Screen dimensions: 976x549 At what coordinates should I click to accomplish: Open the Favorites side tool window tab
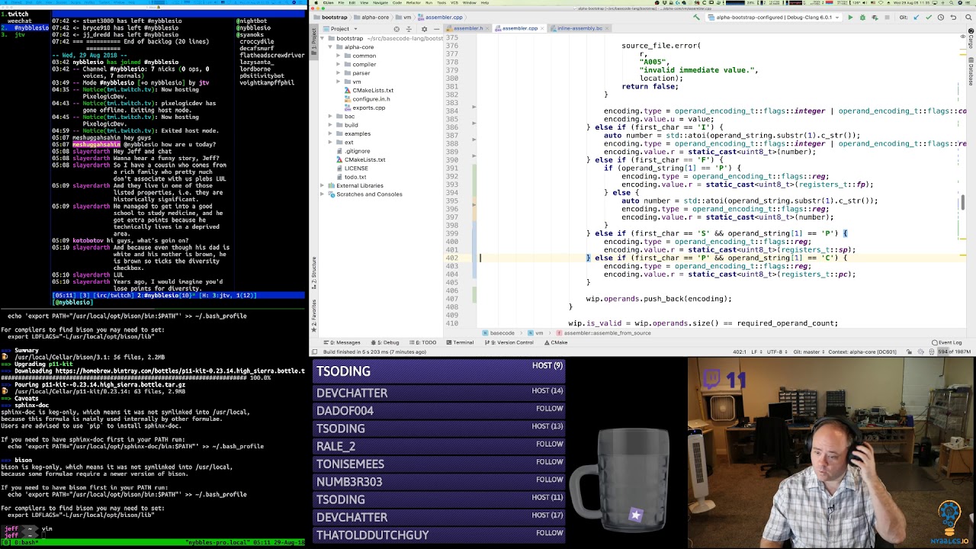tap(313, 317)
